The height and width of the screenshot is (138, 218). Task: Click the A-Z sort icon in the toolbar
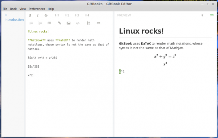pos(88,23)
